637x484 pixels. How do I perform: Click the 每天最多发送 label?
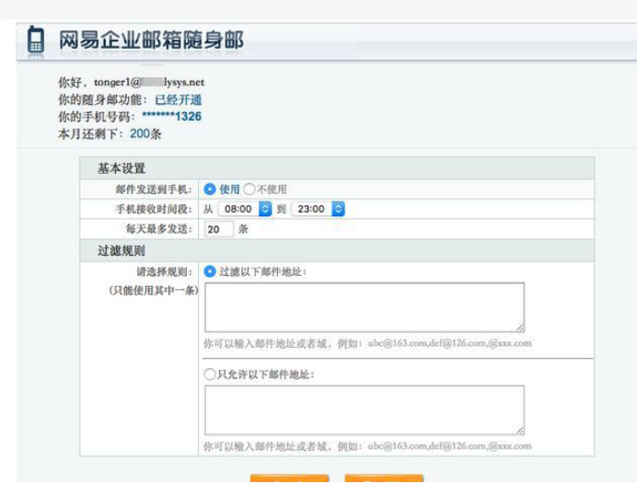click(159, 229)
